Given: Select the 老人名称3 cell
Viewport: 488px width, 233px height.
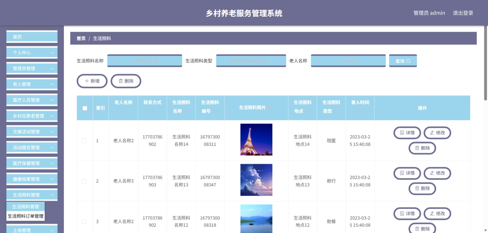Looking at the screenshot, I should (x=123, y=181).
